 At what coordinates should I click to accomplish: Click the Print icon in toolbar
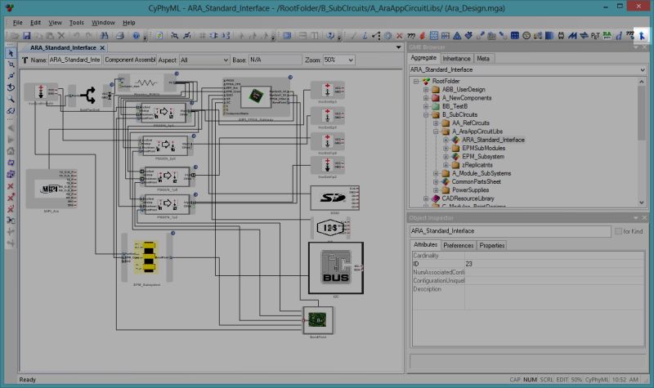[x=120, y=36]
